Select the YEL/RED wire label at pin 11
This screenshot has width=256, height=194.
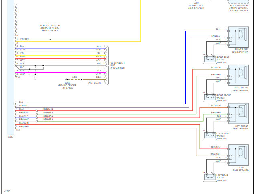[x=25, y=39]
